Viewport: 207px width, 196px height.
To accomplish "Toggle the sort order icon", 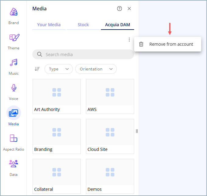I will pyautogui.click(x=37, y=69).
